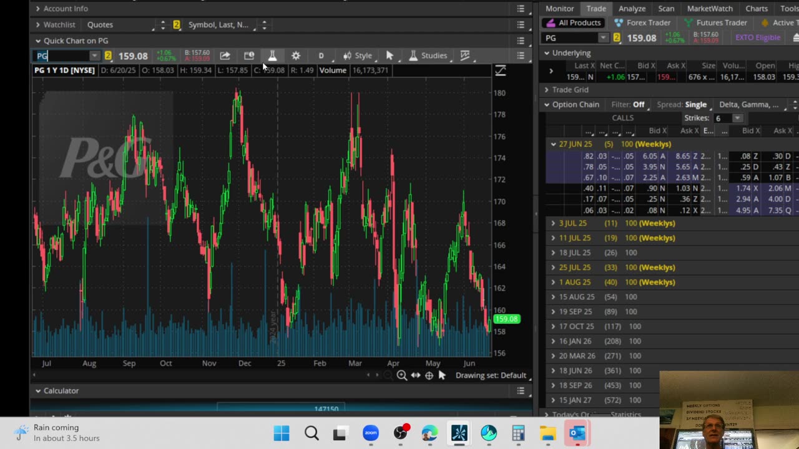Image resolution: width=799 pixels, height=449 pixels.
Task: Open the MarketWatch tab
Action: (x=710, y=8)
